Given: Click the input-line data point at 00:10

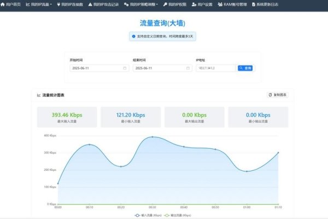Looking at the screenshot, I should (x=90, y=145).
